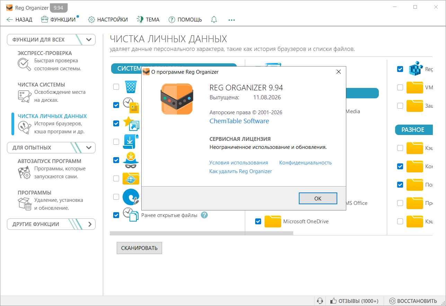Go back with the НАЗАД button
This screenshot has width=446, height=306.
tap(19, 20)
